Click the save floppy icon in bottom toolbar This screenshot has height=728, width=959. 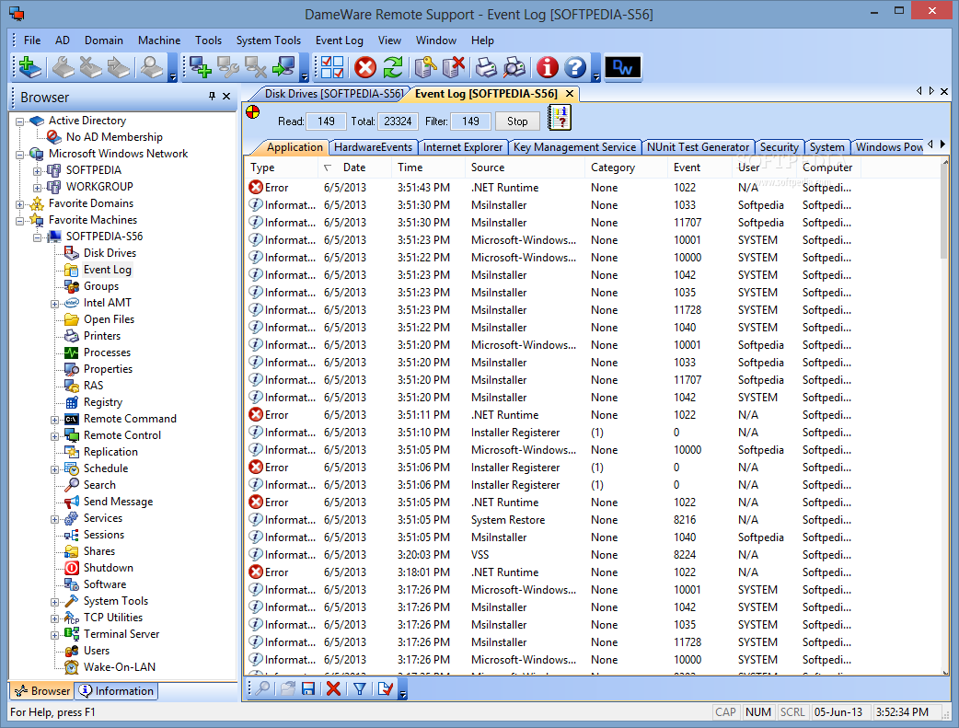tap(308, 688)
